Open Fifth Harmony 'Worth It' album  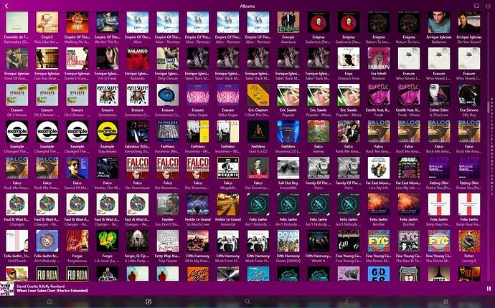pos(319,241)
